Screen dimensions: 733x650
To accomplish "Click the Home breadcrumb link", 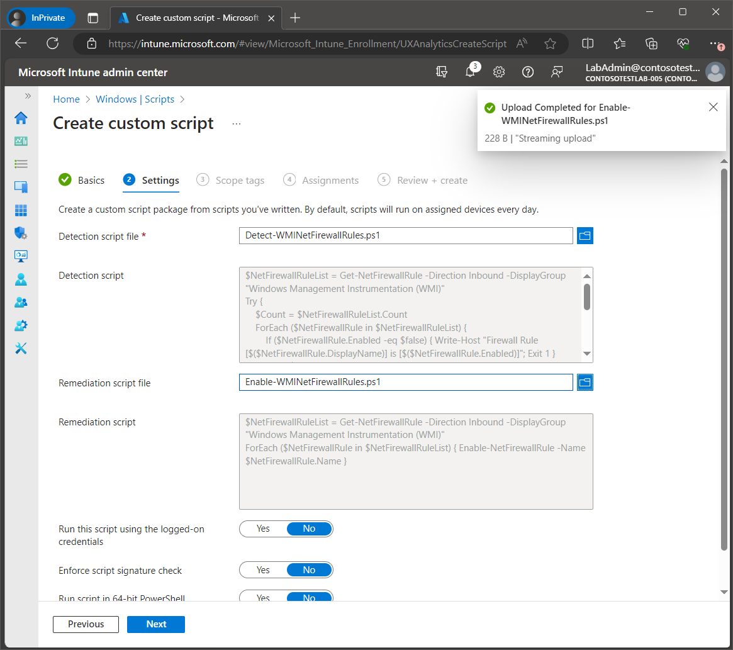I will coord(67,99).
